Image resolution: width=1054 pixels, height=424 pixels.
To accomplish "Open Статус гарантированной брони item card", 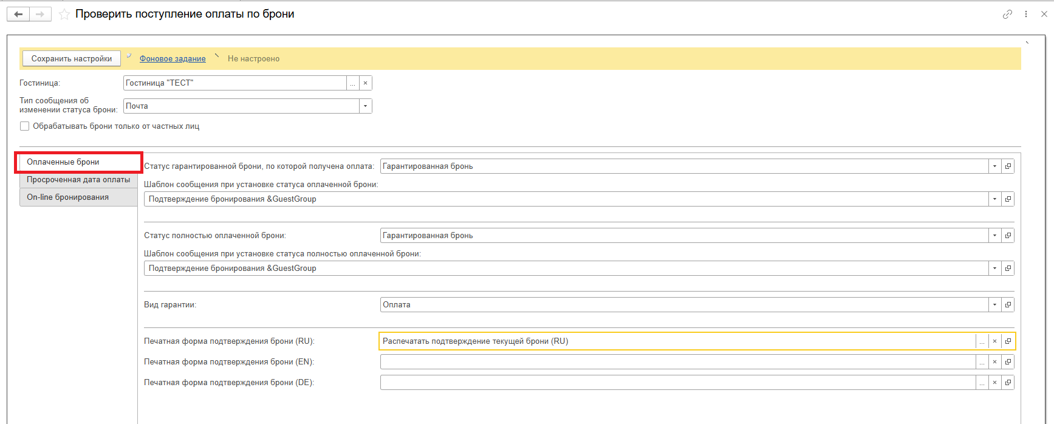I will click(1008, 166).
